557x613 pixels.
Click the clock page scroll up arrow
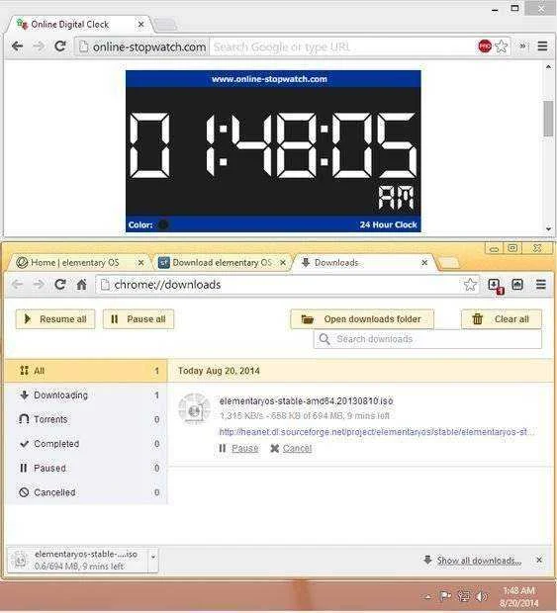click(x=548, y=67)
